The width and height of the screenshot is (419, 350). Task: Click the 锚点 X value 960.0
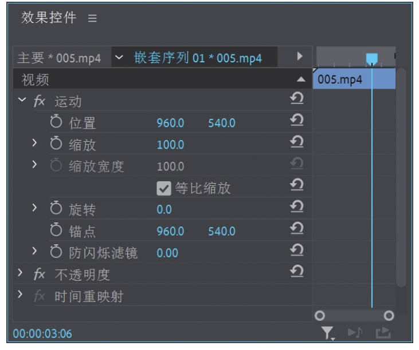click(x=170, y=231)
